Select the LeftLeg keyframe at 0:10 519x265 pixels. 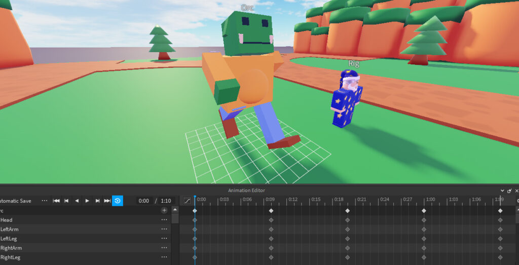point(271,239)
